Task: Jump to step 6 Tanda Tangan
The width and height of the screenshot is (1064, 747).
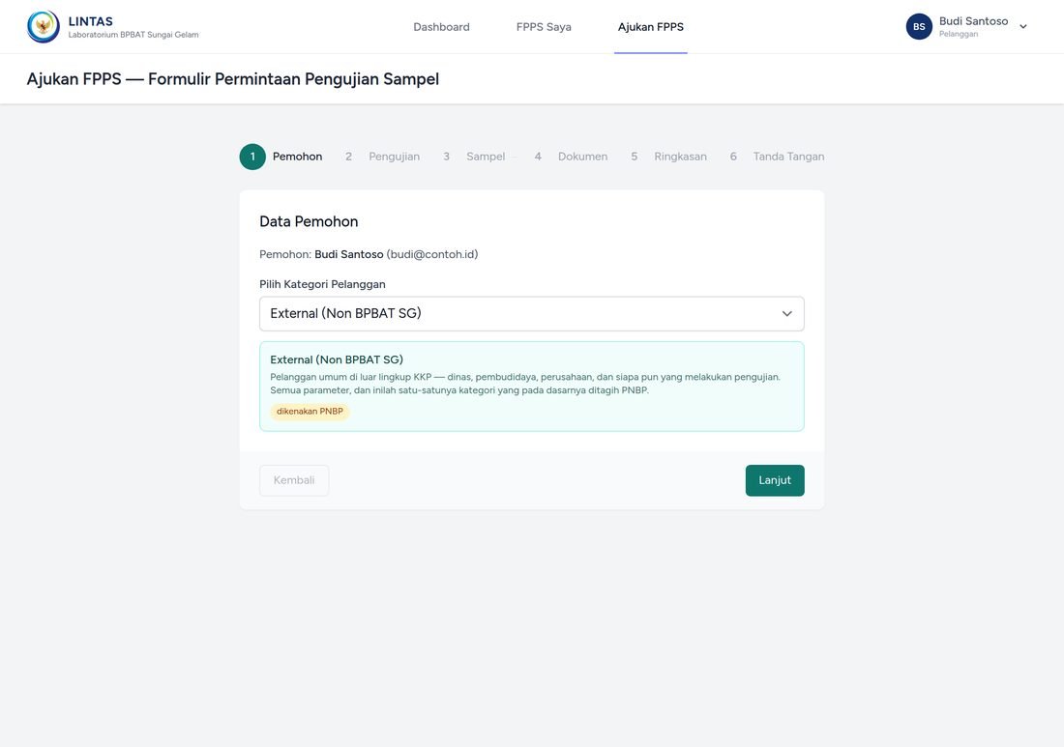Action: tap(777, 157)
